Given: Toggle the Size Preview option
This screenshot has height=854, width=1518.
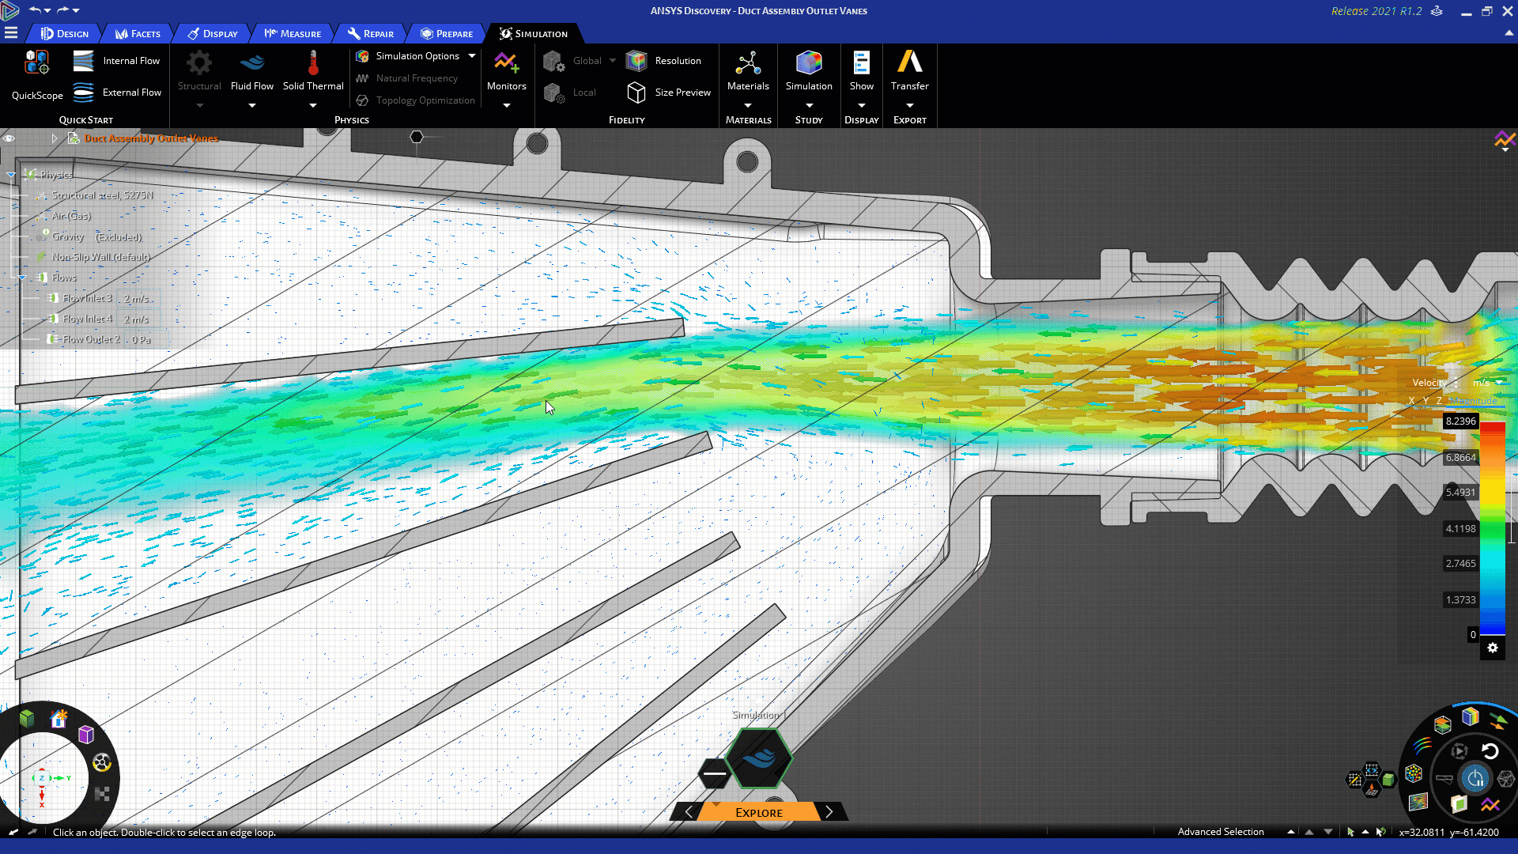Looking at the screenshot, I should click(x=669, y=93).
